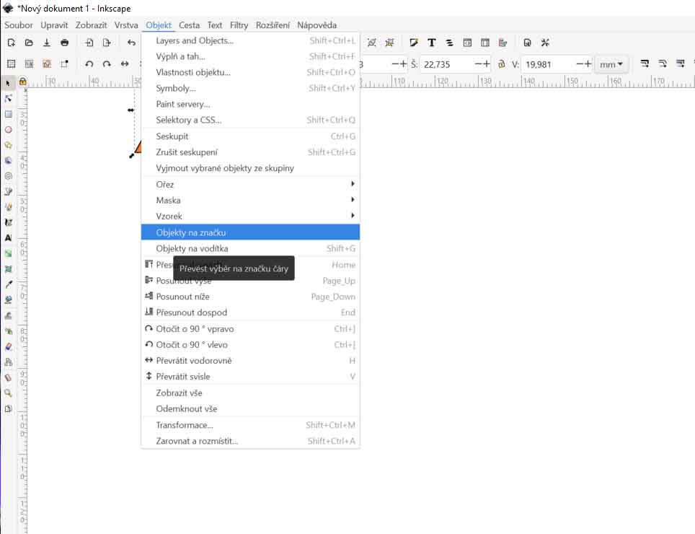
Task: Click Transformace... in the Objekt menu
Action: coord(185,425)
